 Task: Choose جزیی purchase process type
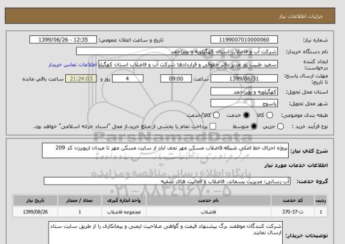point(280,126)
